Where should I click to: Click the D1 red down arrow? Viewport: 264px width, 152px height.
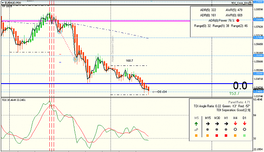pos(245,123)
